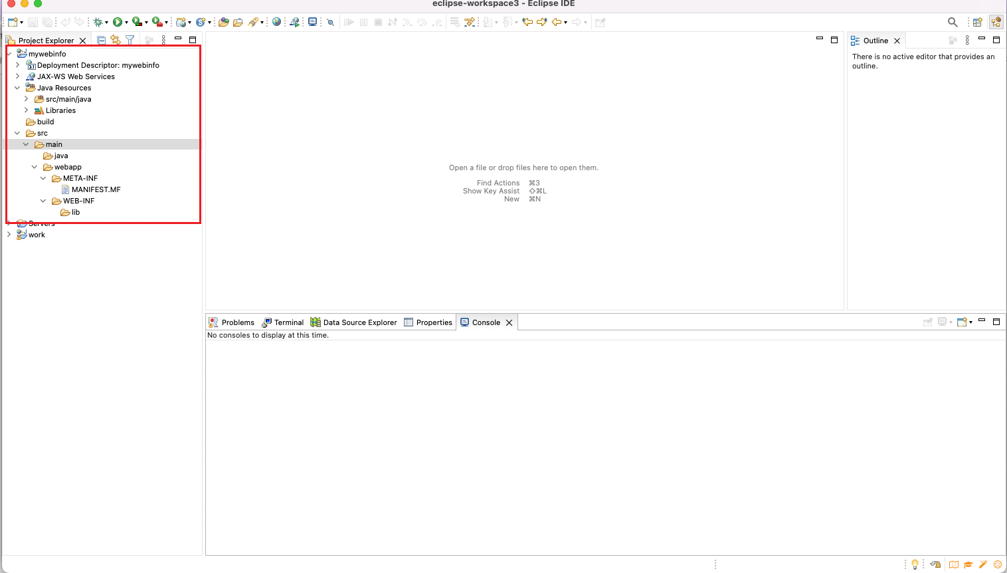The height and width of the screenshot is (573, 1007).
Task: Click the What's New wand icon
Action: click(x=983, y=564)
